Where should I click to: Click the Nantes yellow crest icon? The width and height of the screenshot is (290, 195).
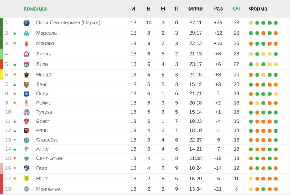coord(26,179)
